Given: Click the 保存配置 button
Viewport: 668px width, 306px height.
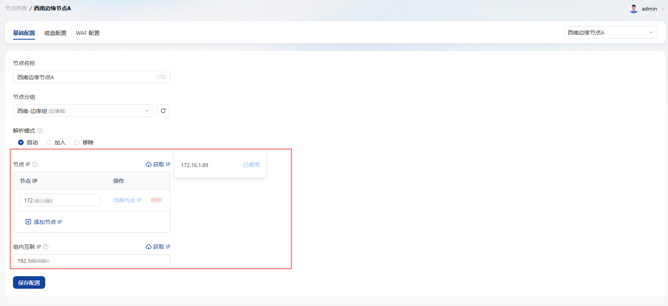Looking at the screenshot, I should pyautogui.click(x=29, y=282).
